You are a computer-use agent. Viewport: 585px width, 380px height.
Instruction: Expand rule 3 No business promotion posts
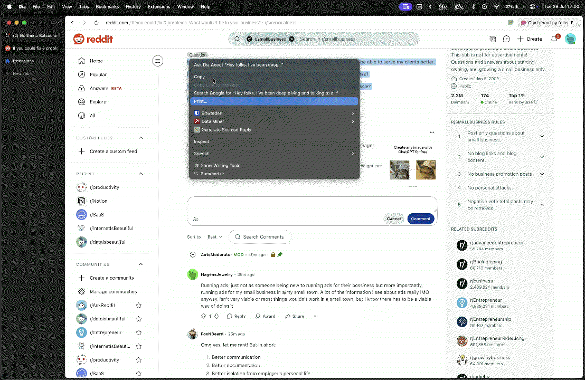(542, 174)
